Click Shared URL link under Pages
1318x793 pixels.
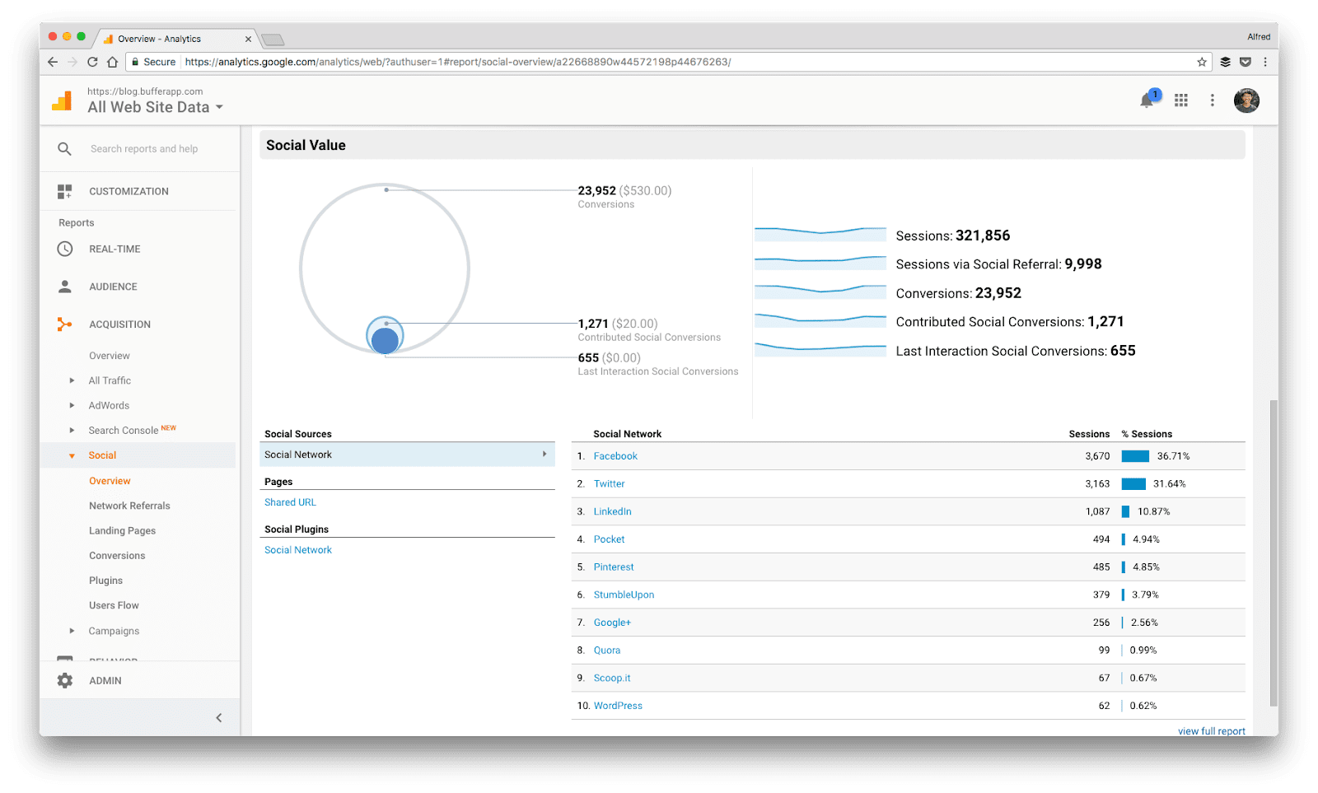pos(290,502)
